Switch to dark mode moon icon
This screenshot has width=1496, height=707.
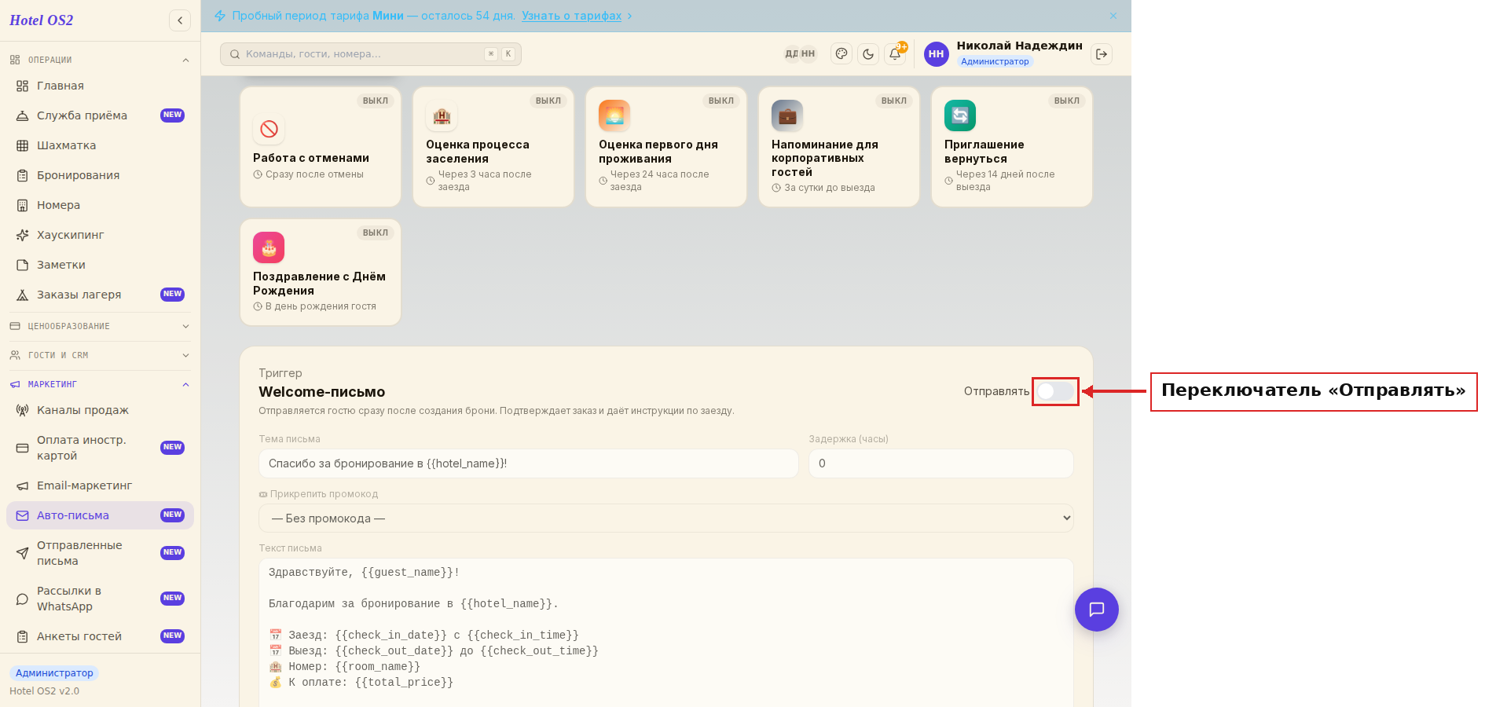click(x=868, y=54)
